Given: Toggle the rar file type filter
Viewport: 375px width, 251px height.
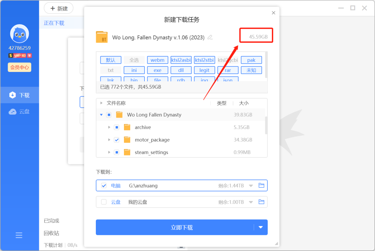Looking at the screenshot, I should click(x=228, y=70).
